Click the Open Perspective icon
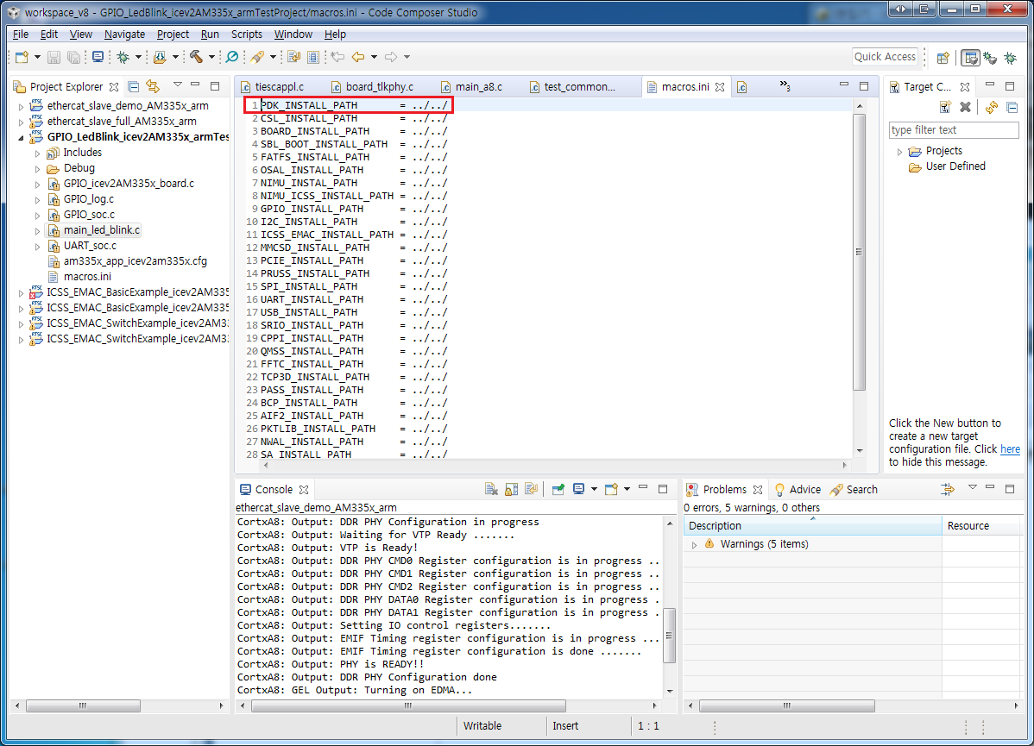Screen dimensions: 1034x746 tap(943, 58)
